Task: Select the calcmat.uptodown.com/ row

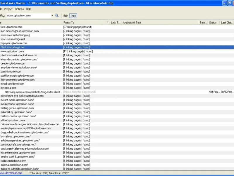Action: (x=117, y=165)
